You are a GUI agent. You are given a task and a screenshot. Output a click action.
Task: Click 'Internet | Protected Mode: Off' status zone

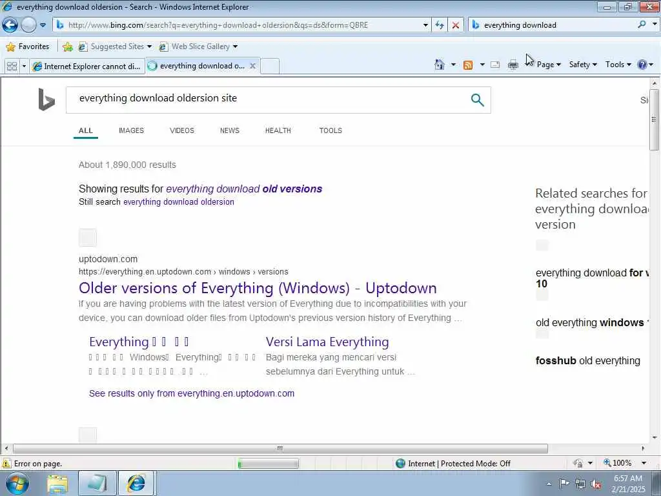(453, 464)
